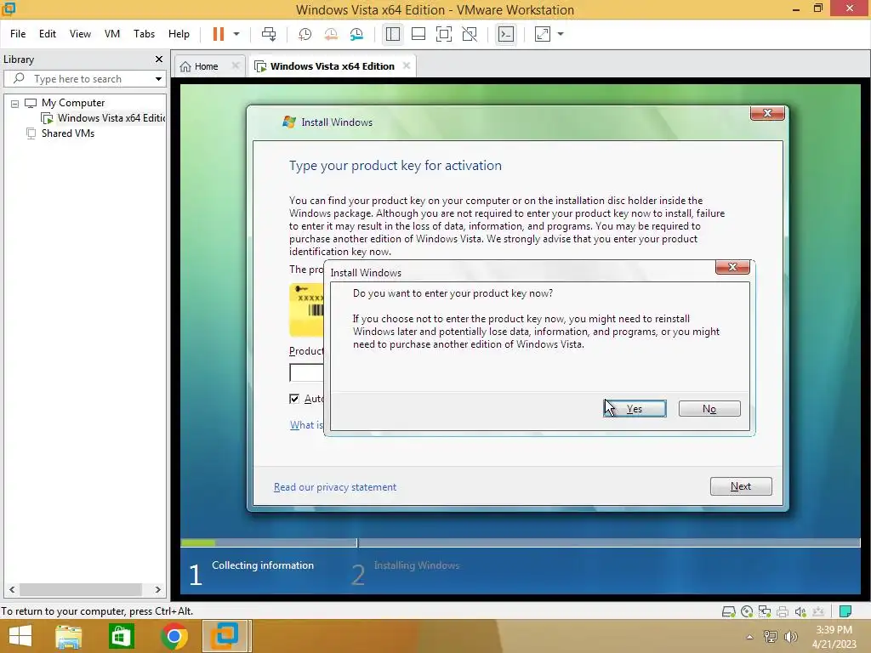Show hidden system tray icons

pyautogui.click(x=750, y=637)
